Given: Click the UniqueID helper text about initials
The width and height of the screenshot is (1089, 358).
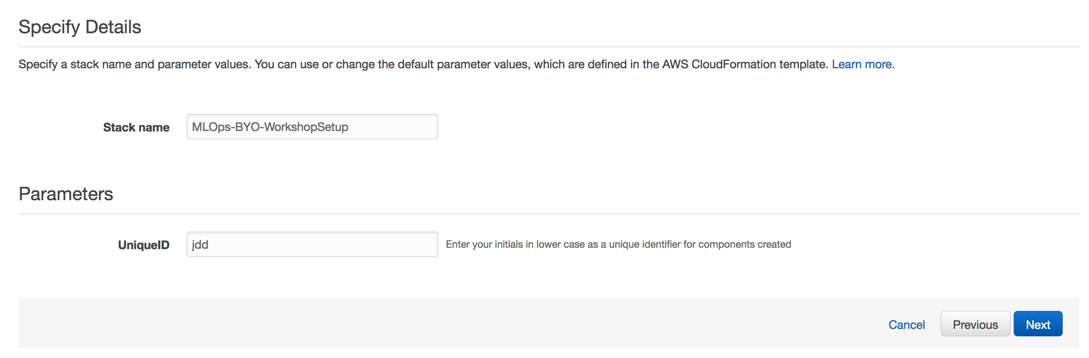Looking at the screenshot, I should pyautogui.click(x=618, y=245).
